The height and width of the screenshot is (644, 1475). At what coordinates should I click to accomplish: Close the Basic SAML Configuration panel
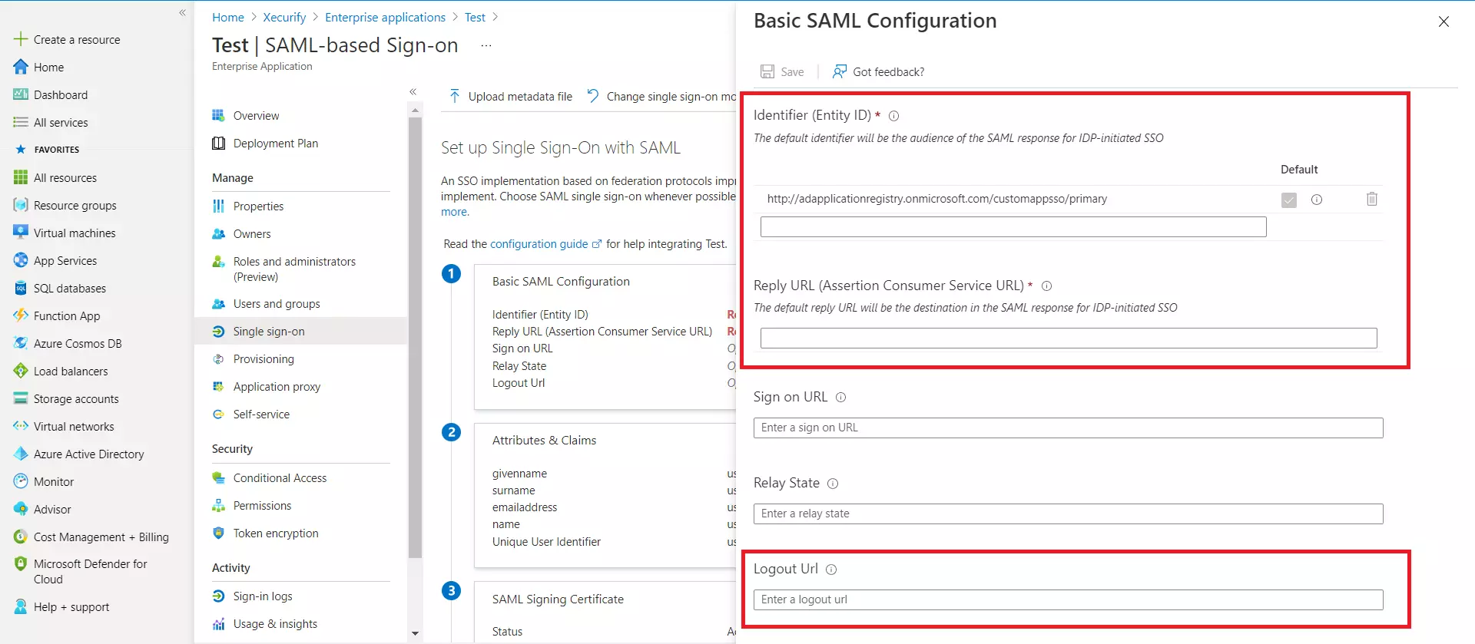pyautogui.click(x=1444, y=21)
